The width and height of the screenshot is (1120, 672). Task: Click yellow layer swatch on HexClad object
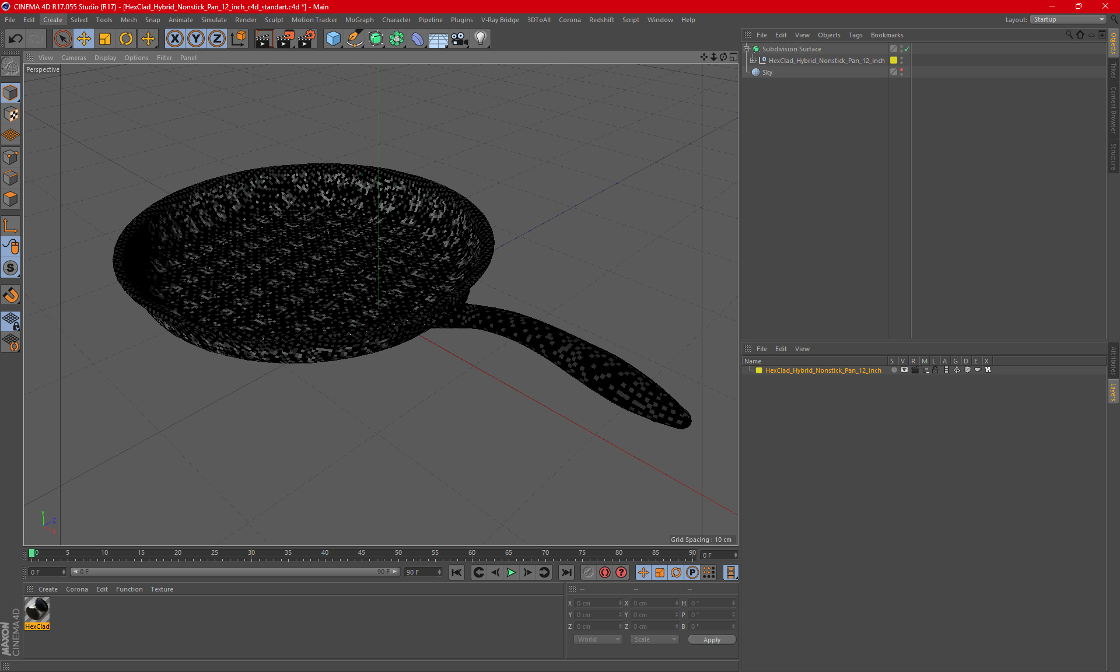point(893,61)
